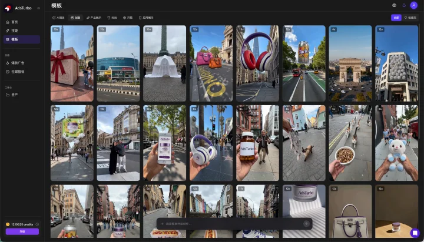This screenshot has height=242, width=424.
Task: Open the billboard with balloons and jar template
Action: pyautogui.click(x=72, y=143)
